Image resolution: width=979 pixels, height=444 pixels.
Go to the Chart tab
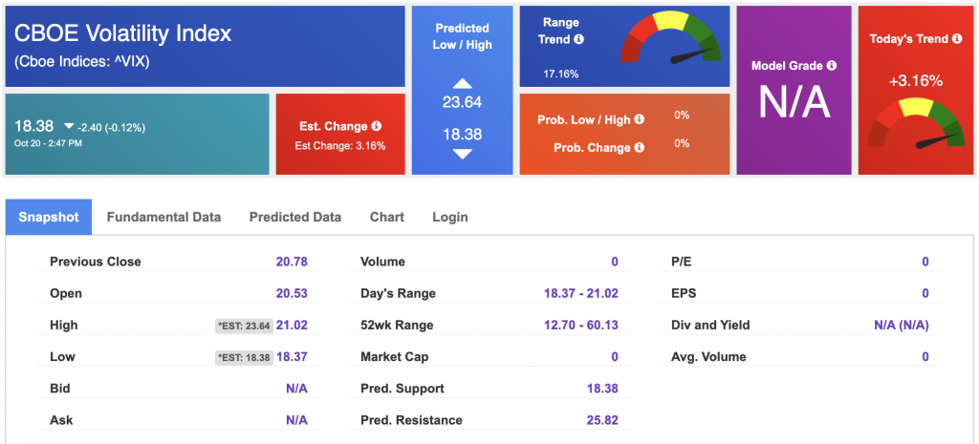point(386,217)
